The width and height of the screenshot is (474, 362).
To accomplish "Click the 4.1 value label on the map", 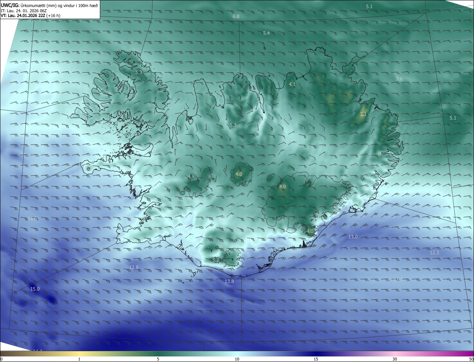I will pyautogui.click(x=292, y=84).
